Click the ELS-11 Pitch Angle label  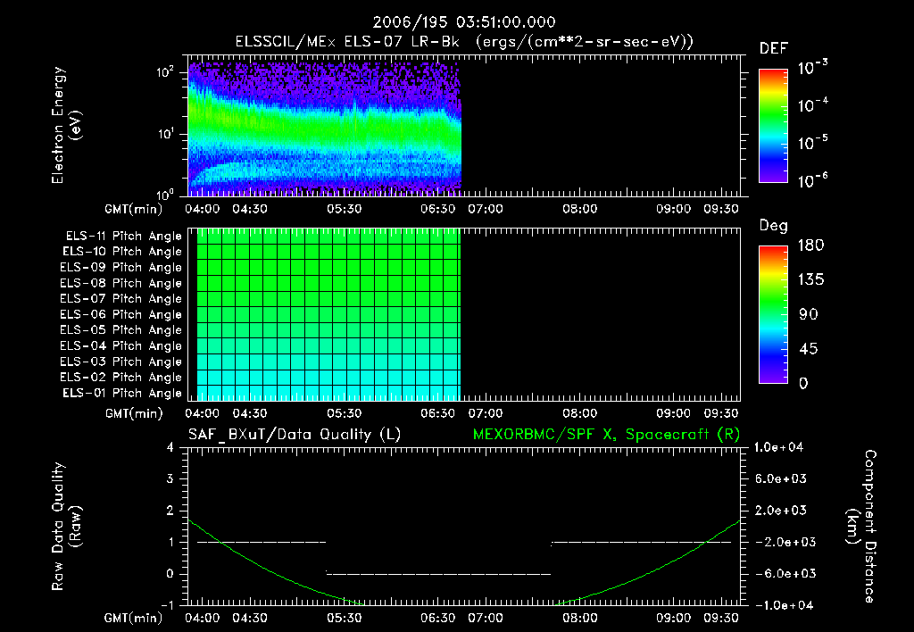pos(123,237)
